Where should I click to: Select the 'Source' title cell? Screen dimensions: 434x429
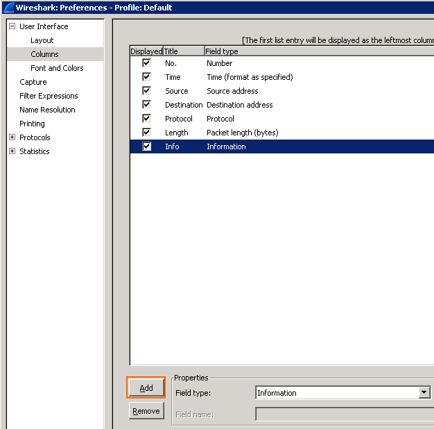tap(177, 91)
